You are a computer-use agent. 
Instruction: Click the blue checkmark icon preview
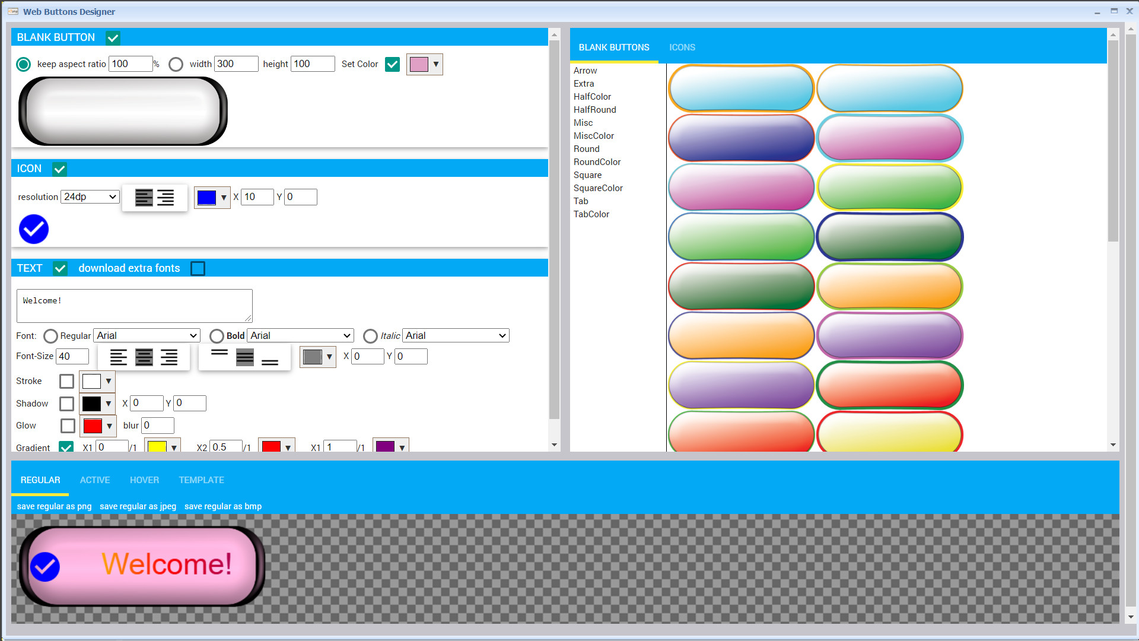33,229
